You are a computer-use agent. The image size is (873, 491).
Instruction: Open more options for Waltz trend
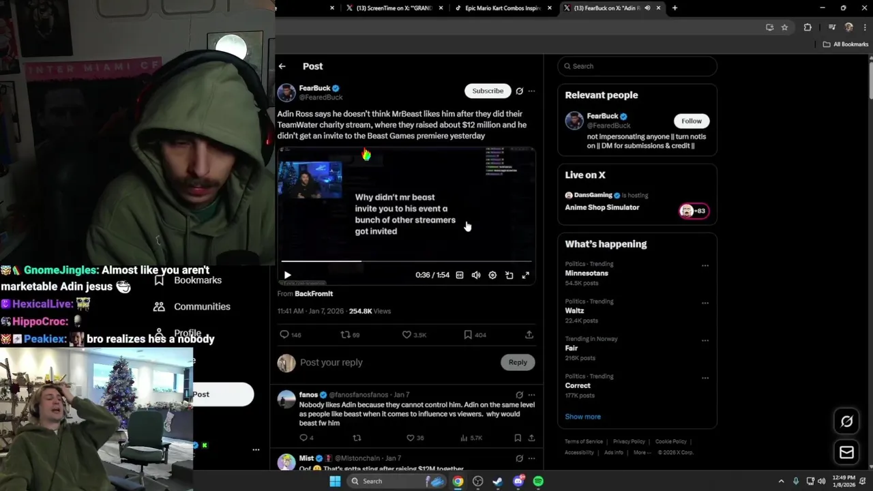click(x=705, y=303)
